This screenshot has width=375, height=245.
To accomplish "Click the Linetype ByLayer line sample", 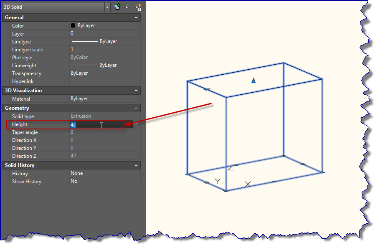I will pyautogui.click(x=86, y=41).
